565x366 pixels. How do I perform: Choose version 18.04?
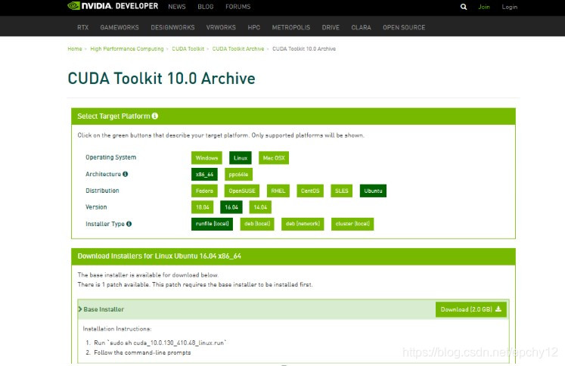[x=202, y=207]
